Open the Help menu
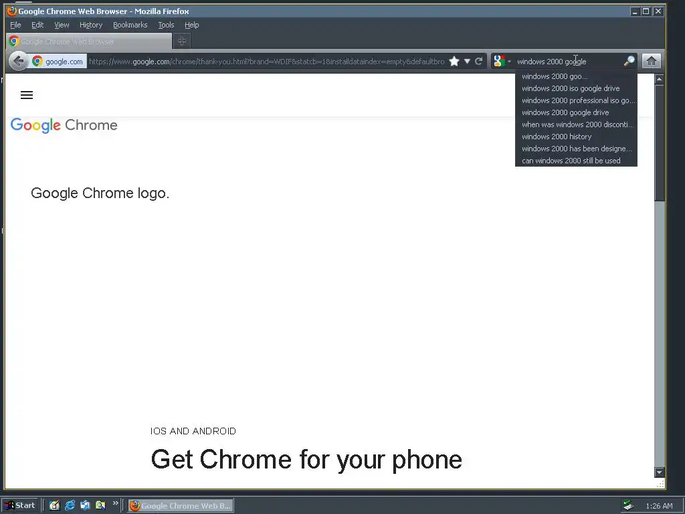 coord(192,25)
